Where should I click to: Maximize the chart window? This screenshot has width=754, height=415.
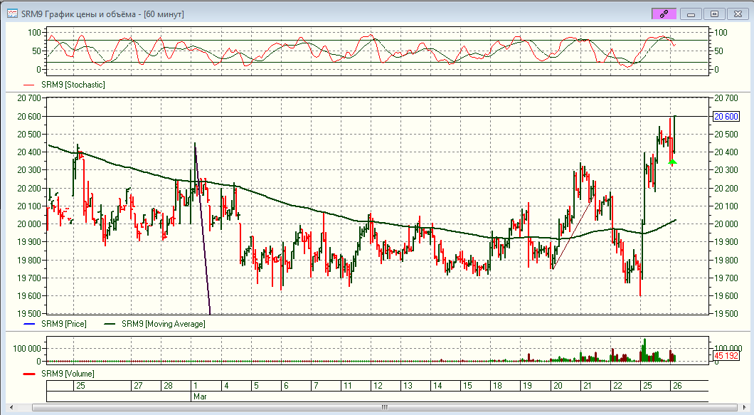(714, 14)
